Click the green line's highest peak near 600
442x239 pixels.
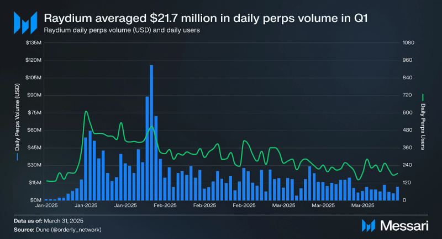point(86,112)
